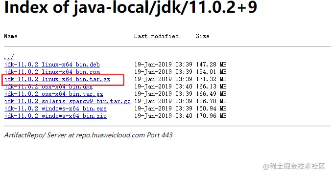The image size is (331, 176).
Task: Download jdk-11.0.2_osx-x64_bin.tar.gz
Action: 54,94
